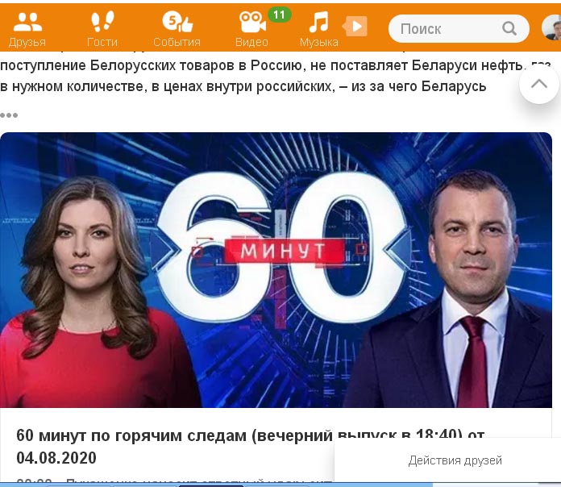Click the Музыка menu label
The width and height of the screenshot is (561, 487).
click(318, 42)
